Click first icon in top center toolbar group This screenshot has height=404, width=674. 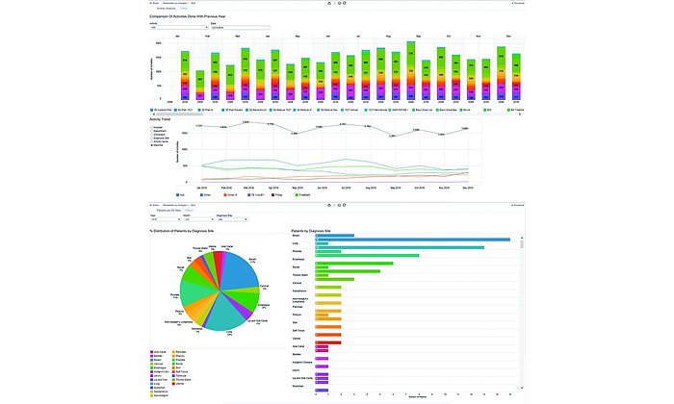point(329,3)
